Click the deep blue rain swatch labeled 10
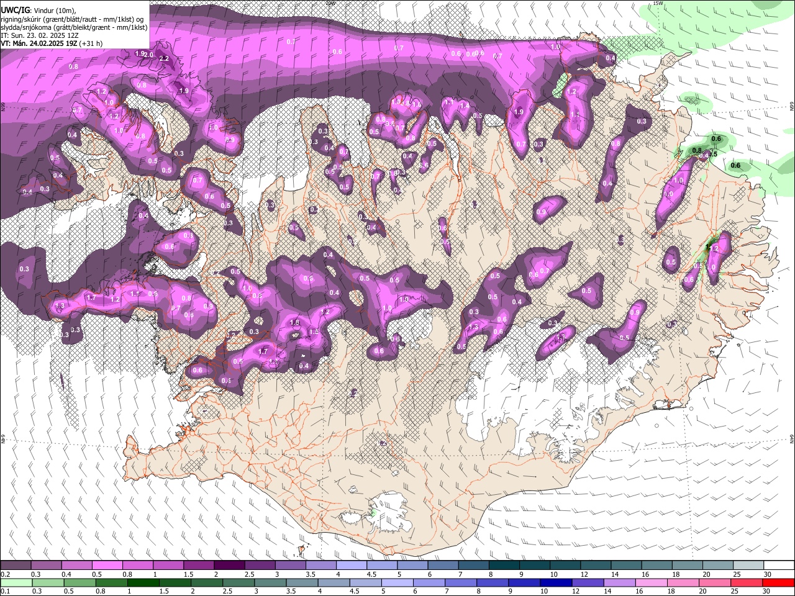Screen dimensions: 795x596 click(555, 583)
